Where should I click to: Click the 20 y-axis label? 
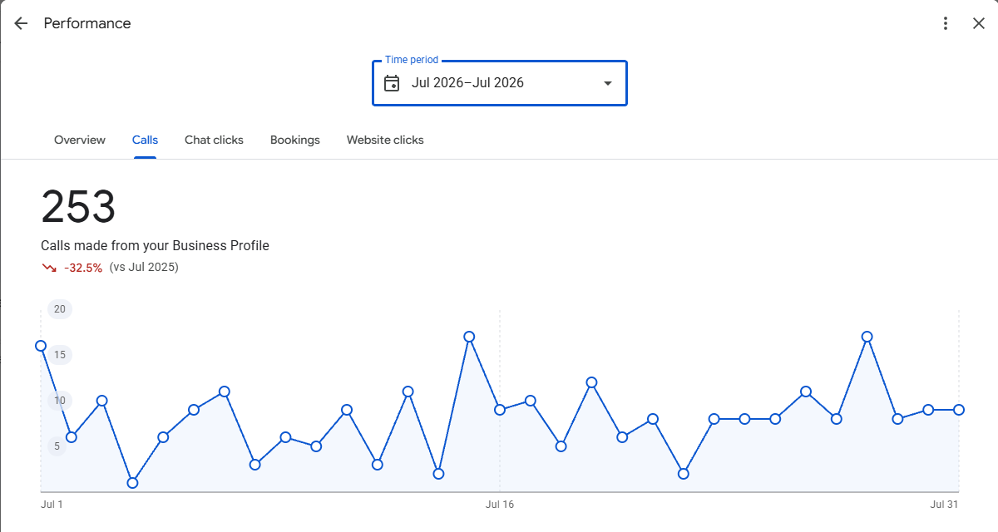pos(60,309)
